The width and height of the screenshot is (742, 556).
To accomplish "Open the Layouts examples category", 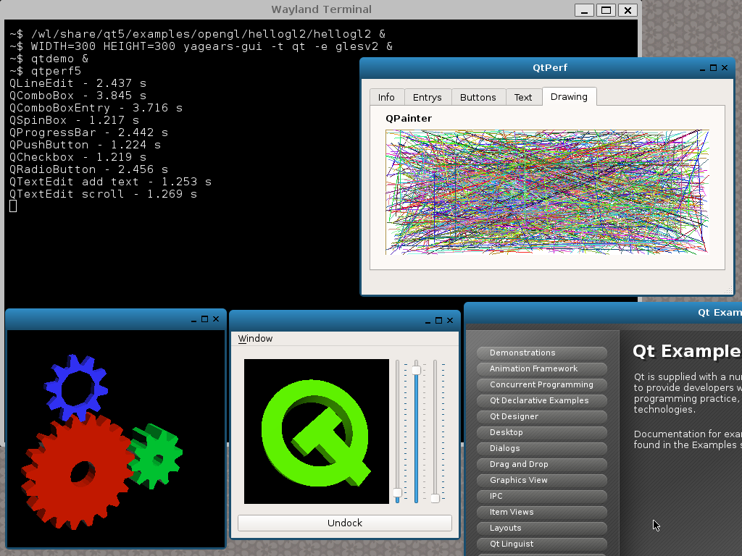I will 542,528.
